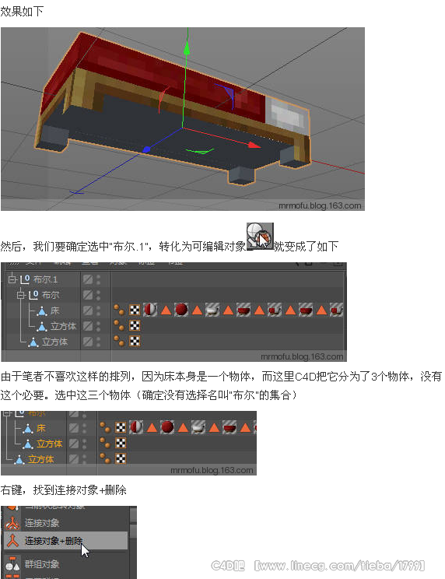
Task: Select 布尔.1 name in the object list
Action: click(x=45, y=279)
